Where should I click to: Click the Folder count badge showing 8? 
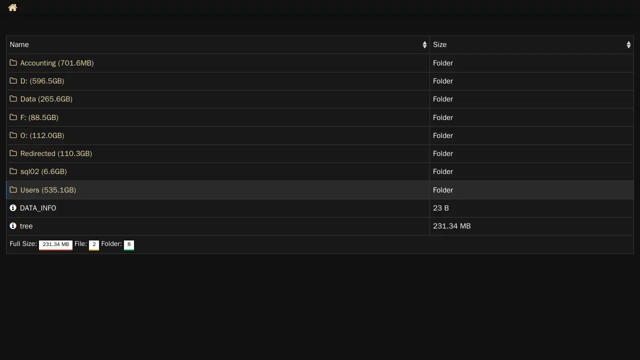click(128, 244)
